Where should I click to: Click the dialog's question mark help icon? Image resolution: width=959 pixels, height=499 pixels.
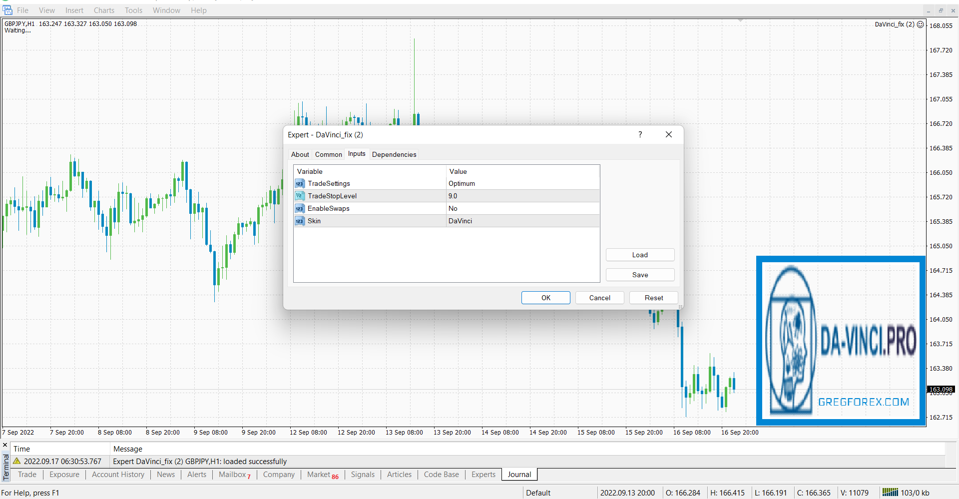640,134
